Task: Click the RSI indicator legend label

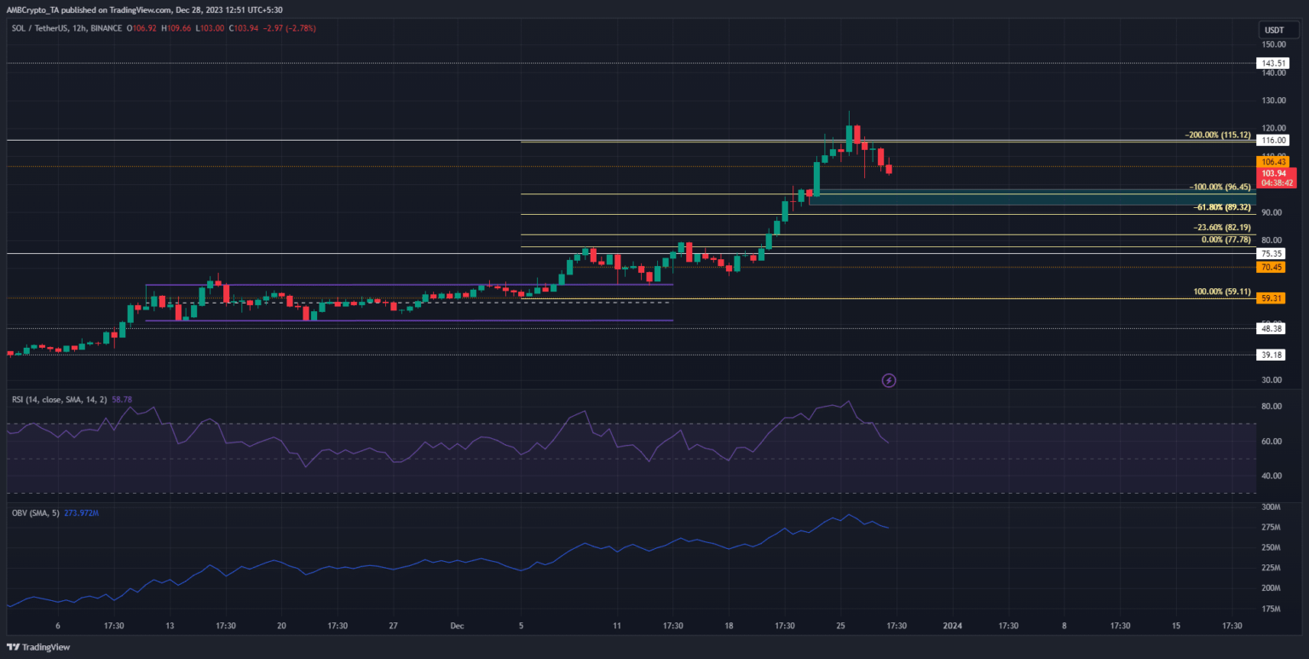Action: (x=56, y=397)
